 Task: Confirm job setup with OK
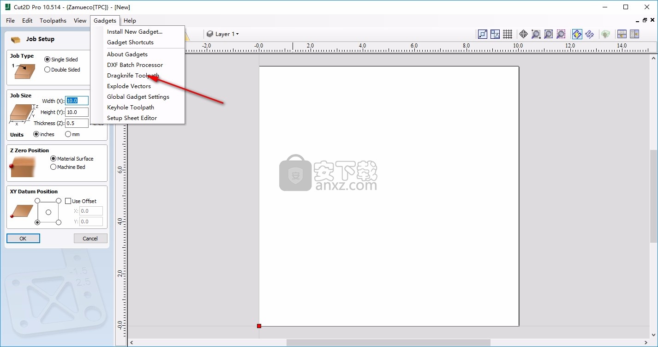[23, 239]
